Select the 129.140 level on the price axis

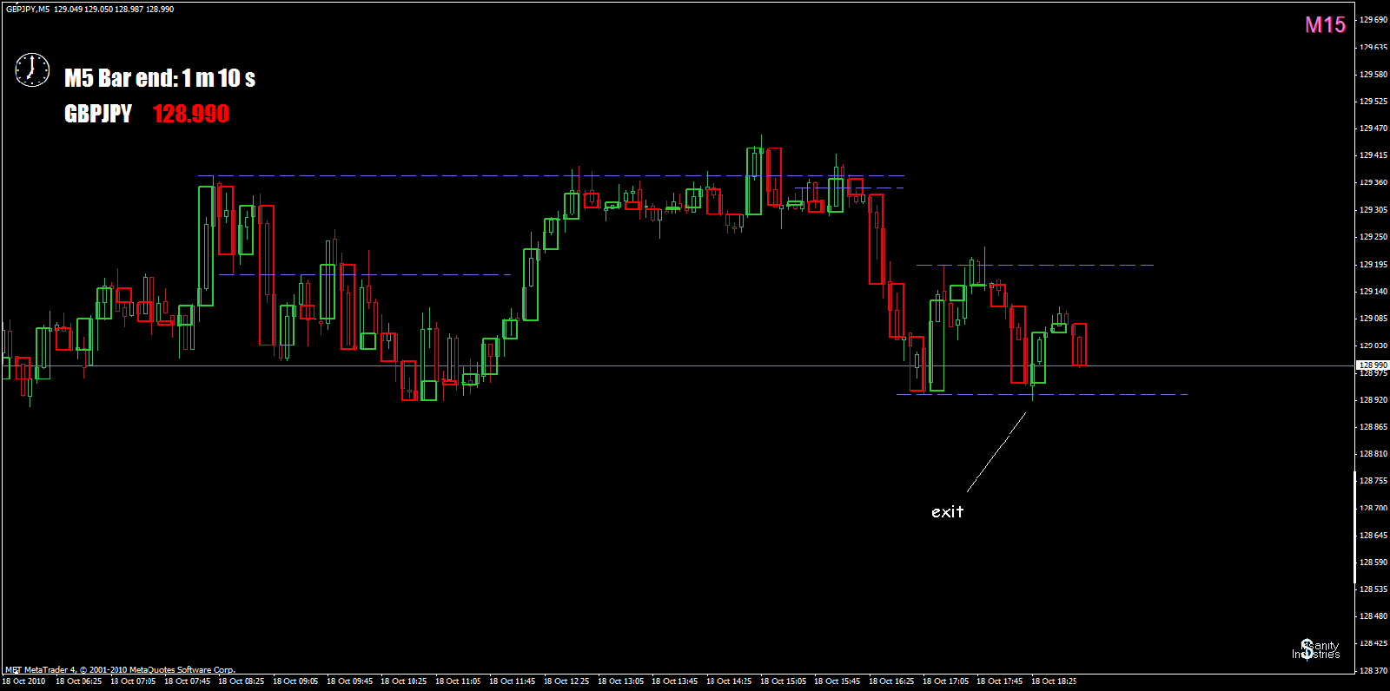pos(1373,291)
